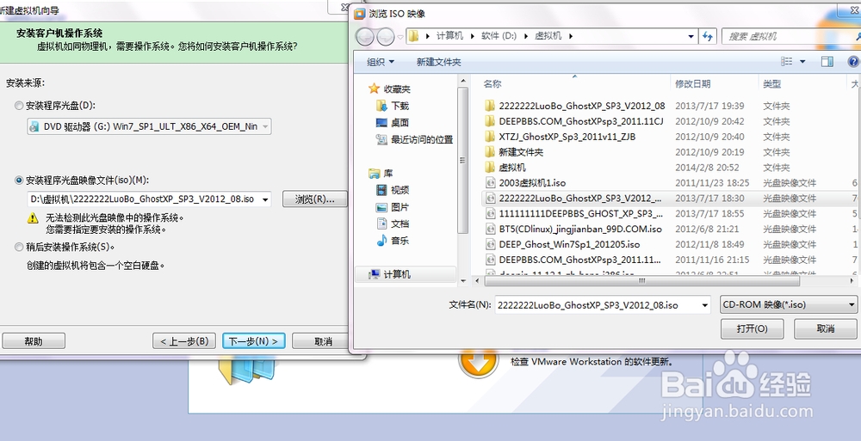Screen dimensions: 861x441
Task: Open the CD-ROM 映像(*.iso) file type dropdown
Action: [789, 304]
